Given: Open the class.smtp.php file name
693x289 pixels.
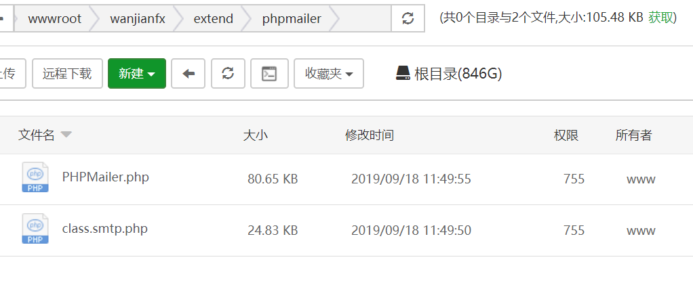Looking at the screenshot, I should click(104, 229).
